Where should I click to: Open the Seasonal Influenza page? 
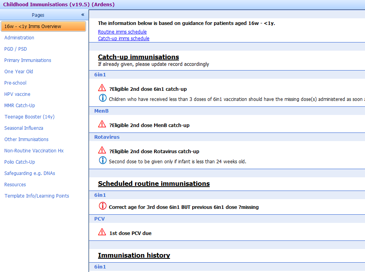[x=24, y=128]
